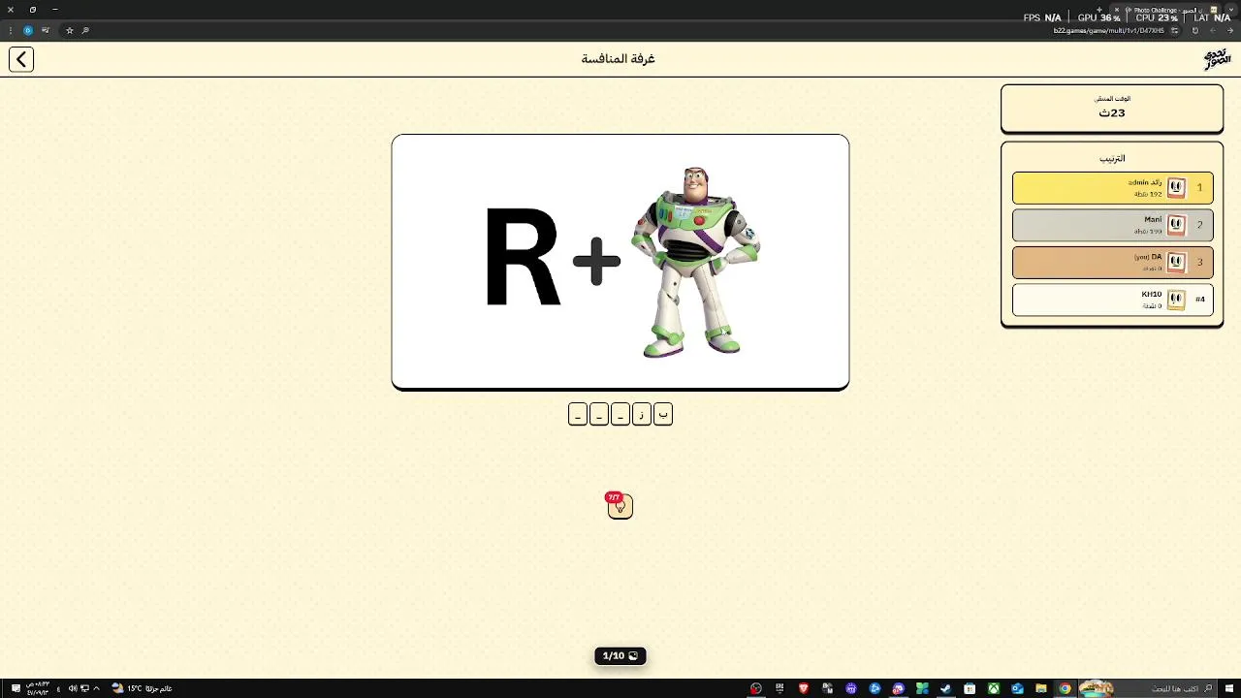The height and width of the screenshot is (698, 1241).
Task: Select the KH10 player ranking row
Action: coord(1112,300)
